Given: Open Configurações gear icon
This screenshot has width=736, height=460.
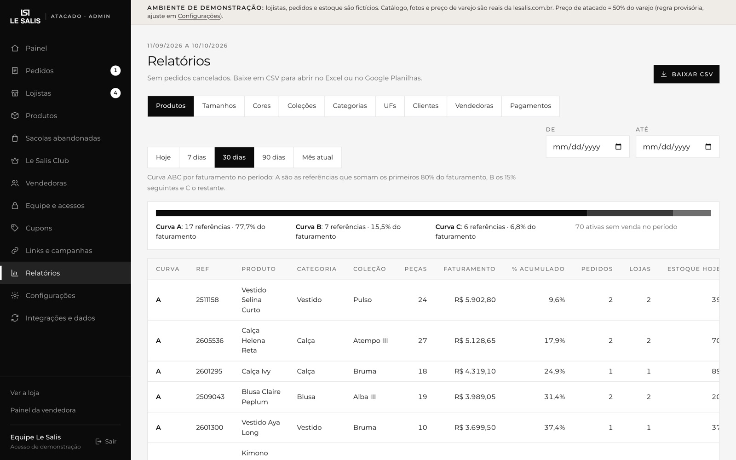Looking at the screenshot, I should pyautogui.click(x=15, y=295).
